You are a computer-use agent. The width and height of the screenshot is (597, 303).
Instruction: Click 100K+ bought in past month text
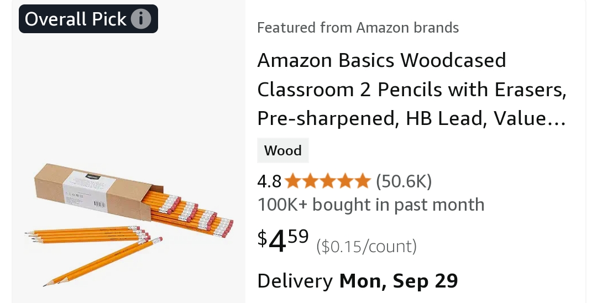tap(370, 205)
